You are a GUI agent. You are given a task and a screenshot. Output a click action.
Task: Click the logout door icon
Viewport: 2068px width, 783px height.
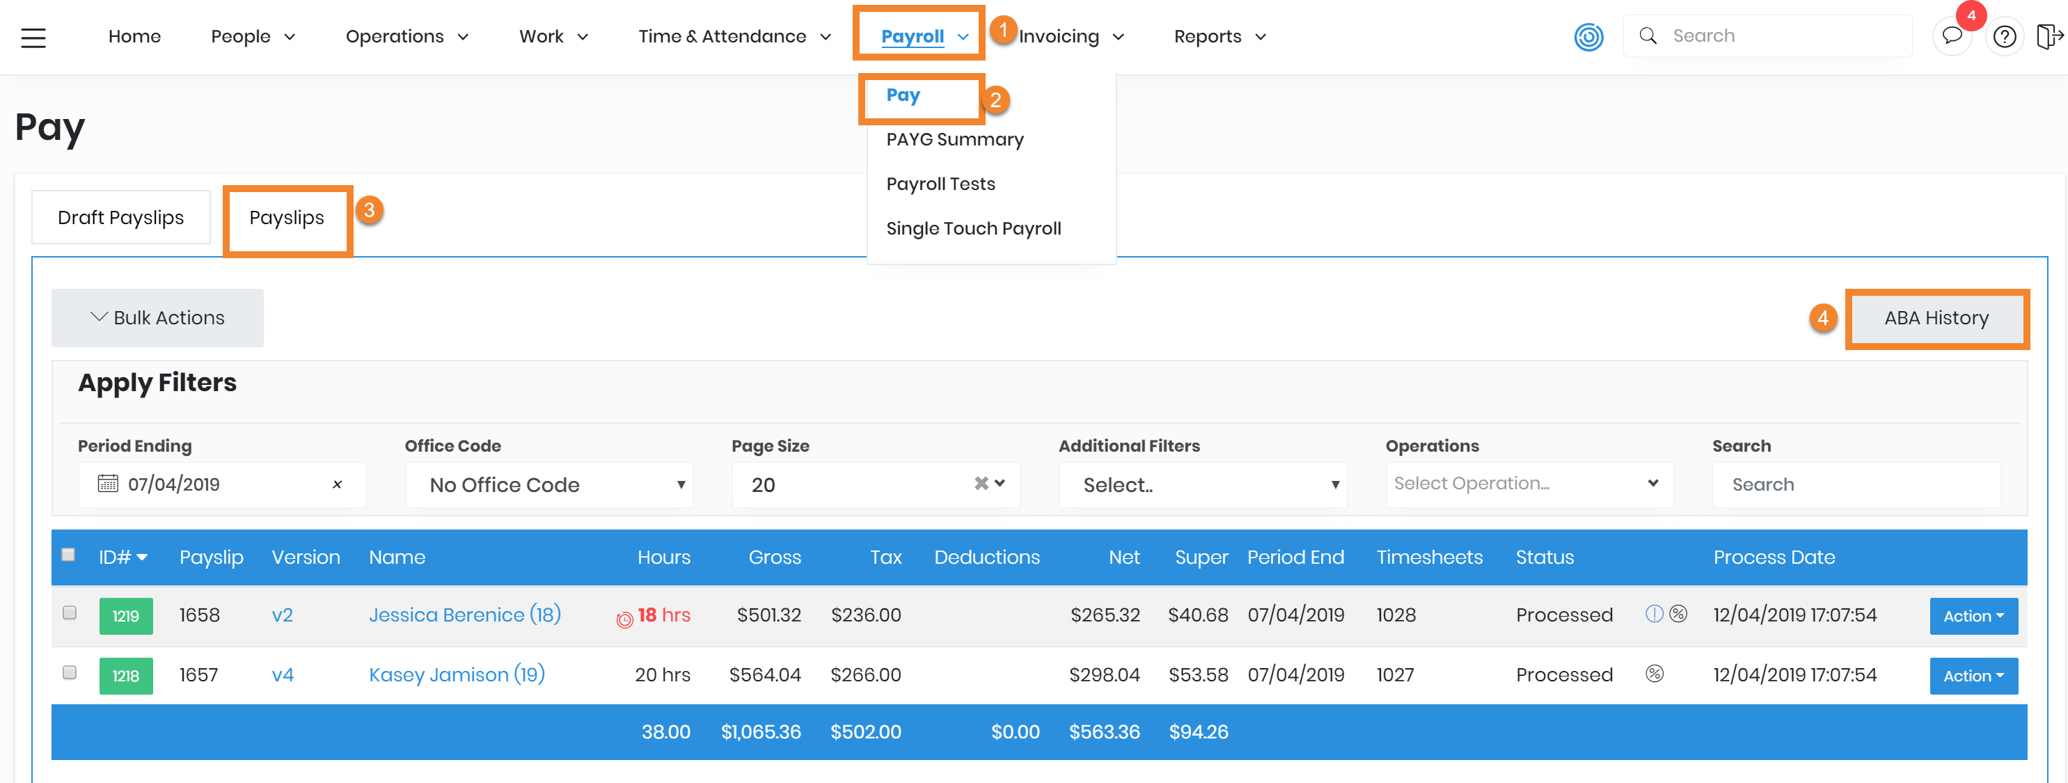pyautogui.click(x=2049, y=36)
